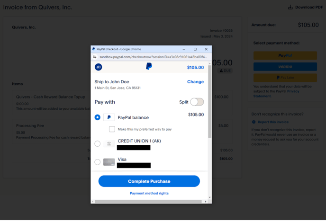Click Report this invoice link
This screenshot has width=326, height=221.
(273, 122)
